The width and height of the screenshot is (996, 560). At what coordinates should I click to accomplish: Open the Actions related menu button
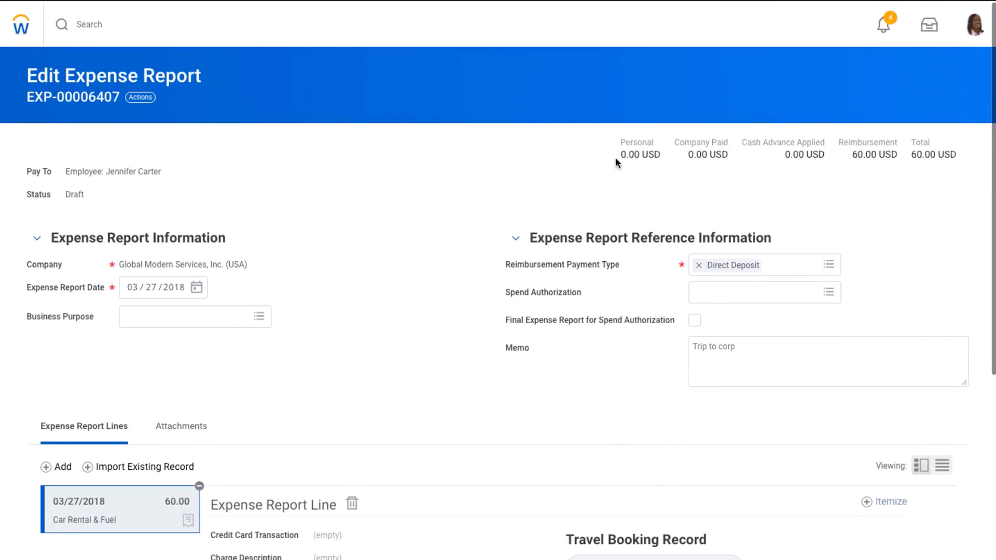coord(141,97)
